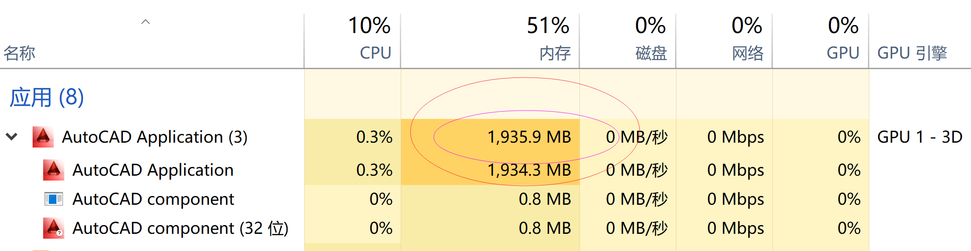Viewport: 971px width, 251px height.
Task: Click the child AutoCAD Application process icon
Action: [54, 170]
